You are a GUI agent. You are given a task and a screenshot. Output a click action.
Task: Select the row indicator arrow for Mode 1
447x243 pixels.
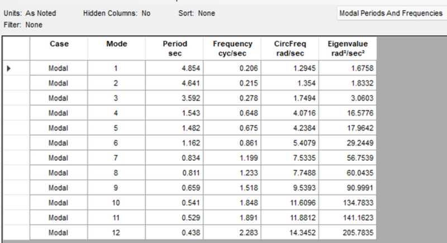pyautogui.click(x=8, y=68)
